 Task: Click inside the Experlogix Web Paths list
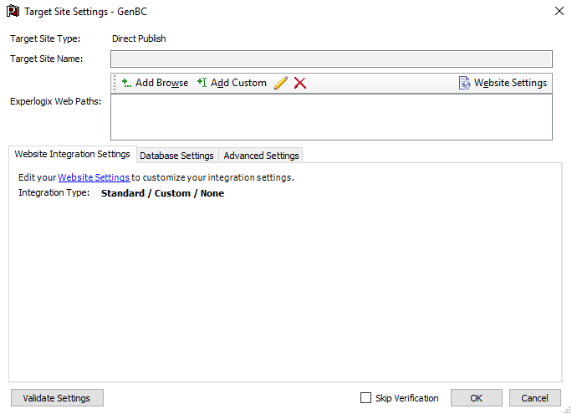(x=331, y=117)
